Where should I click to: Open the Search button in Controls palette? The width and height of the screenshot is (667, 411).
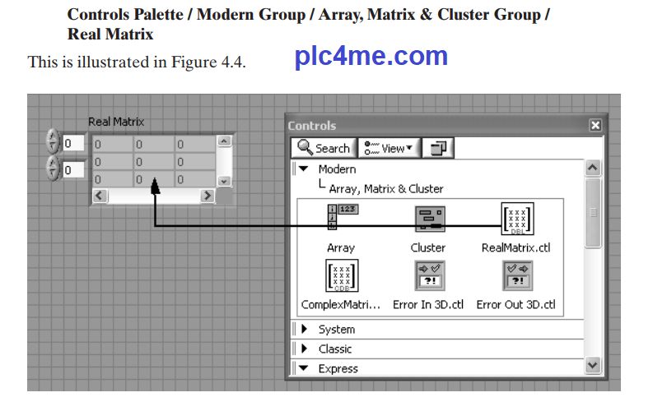[323, 148]
